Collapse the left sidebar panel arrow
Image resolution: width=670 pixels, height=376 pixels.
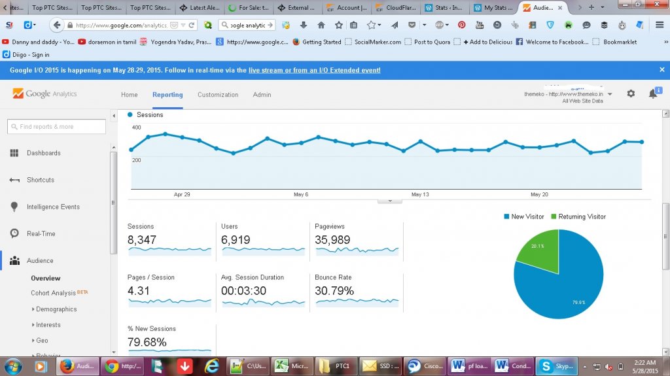click(x=114, y=115)
